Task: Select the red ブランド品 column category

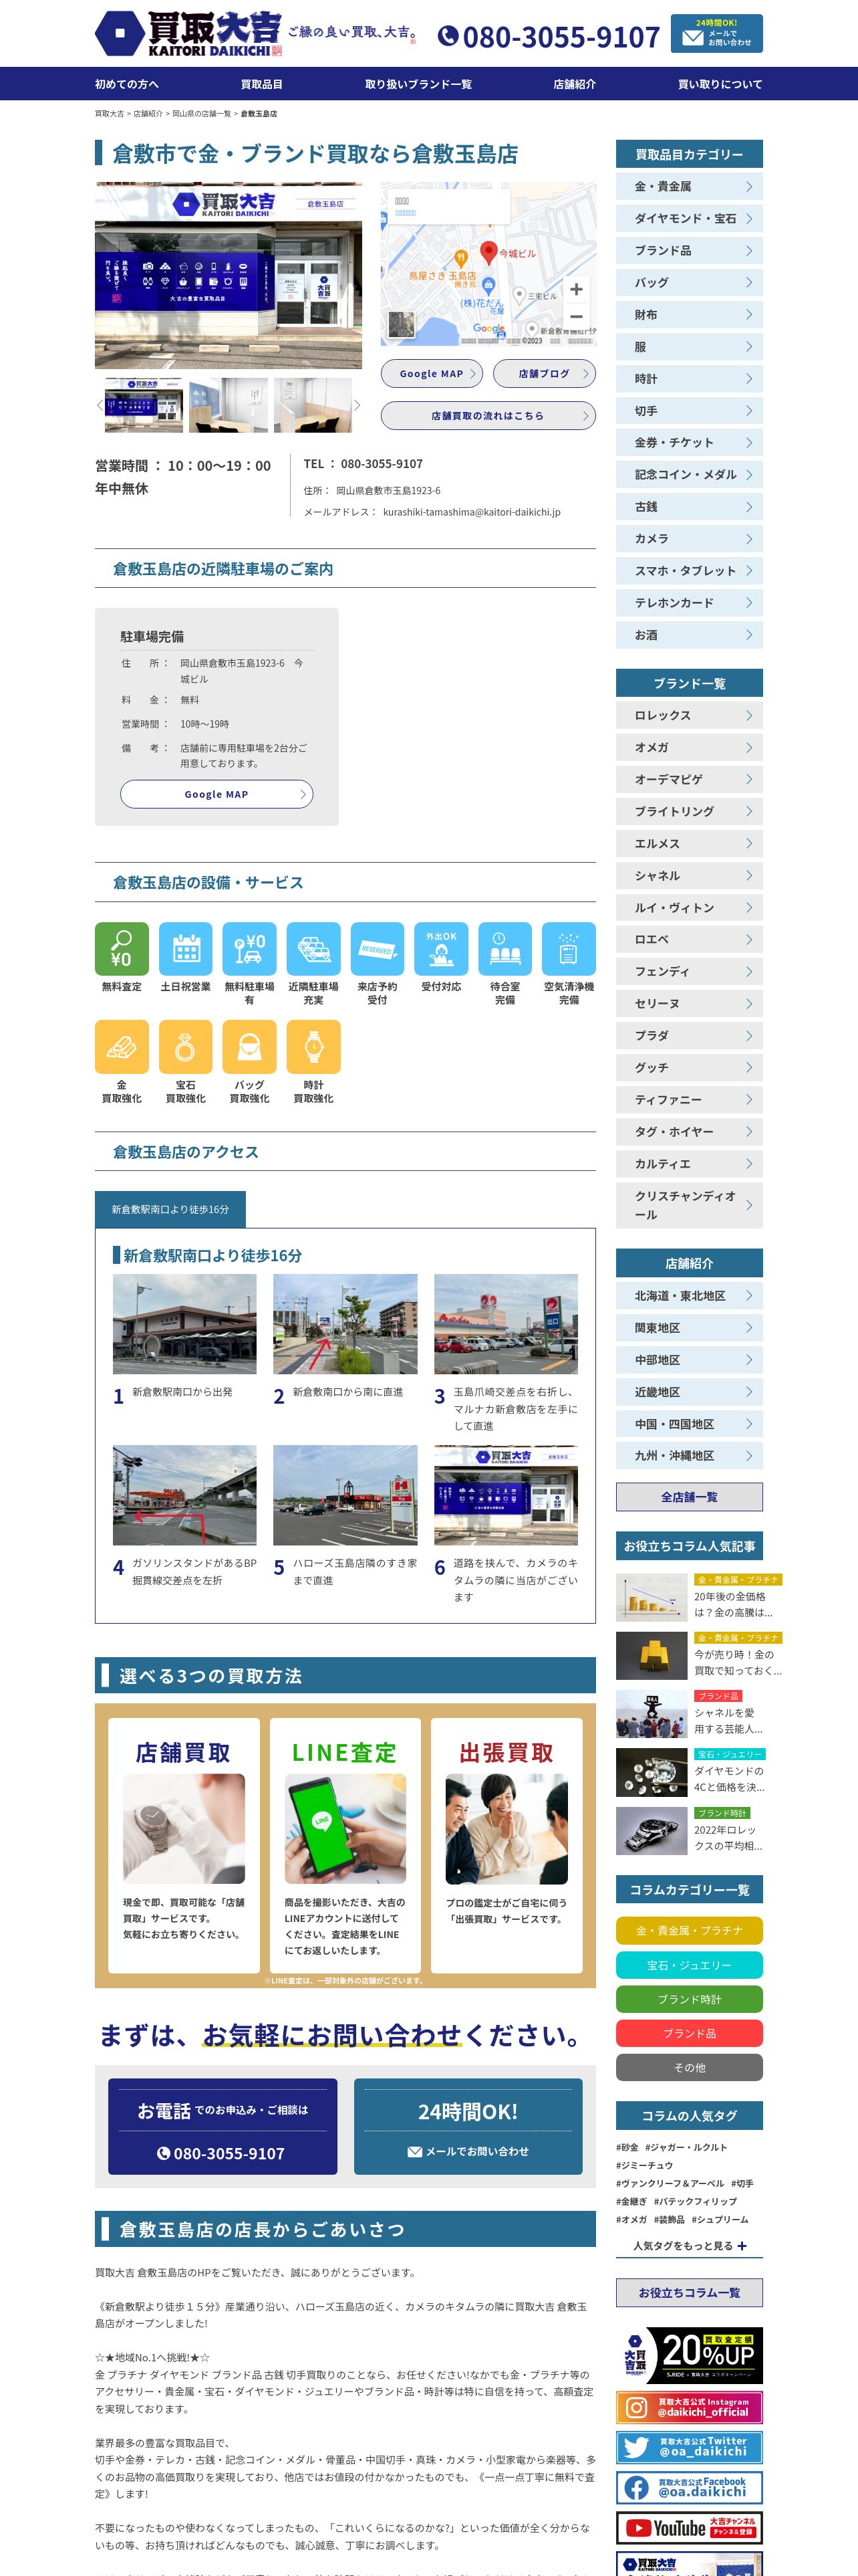Action: (x=689, y=2033)
